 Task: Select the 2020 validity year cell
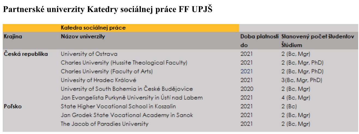(x=247, y=89)
